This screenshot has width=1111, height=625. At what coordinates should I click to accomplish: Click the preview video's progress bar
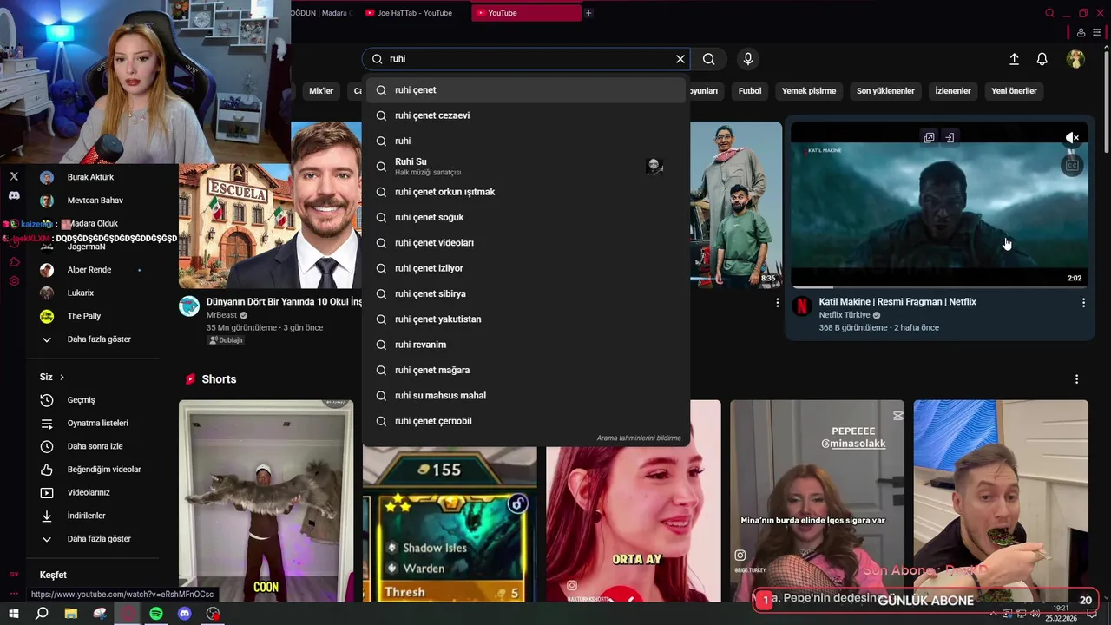click(939, 286)
